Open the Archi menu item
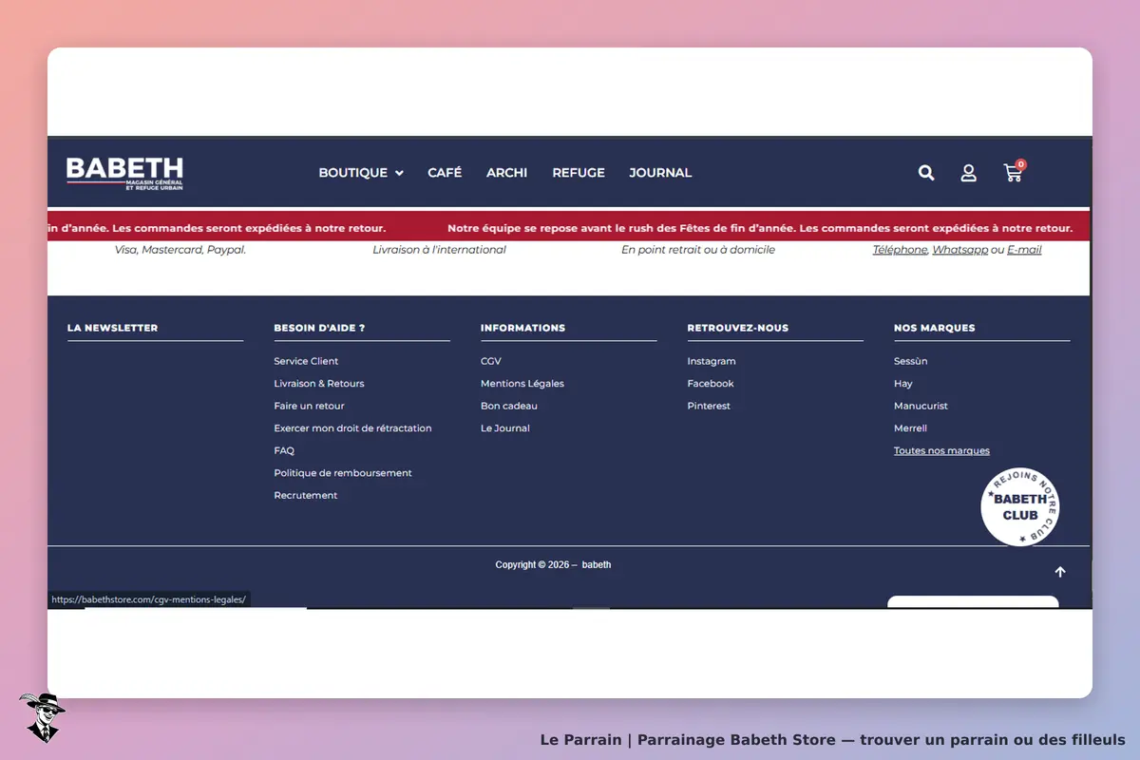The height and width of the screenshot is (760, 1140). (x=506, y=173)
